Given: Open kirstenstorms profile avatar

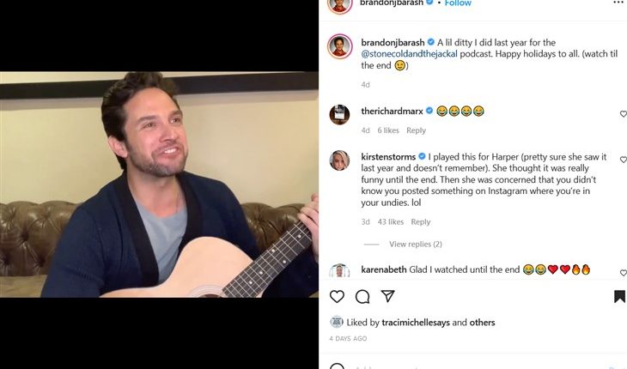Looking at the screenshot, I should [x=339, y=160].
